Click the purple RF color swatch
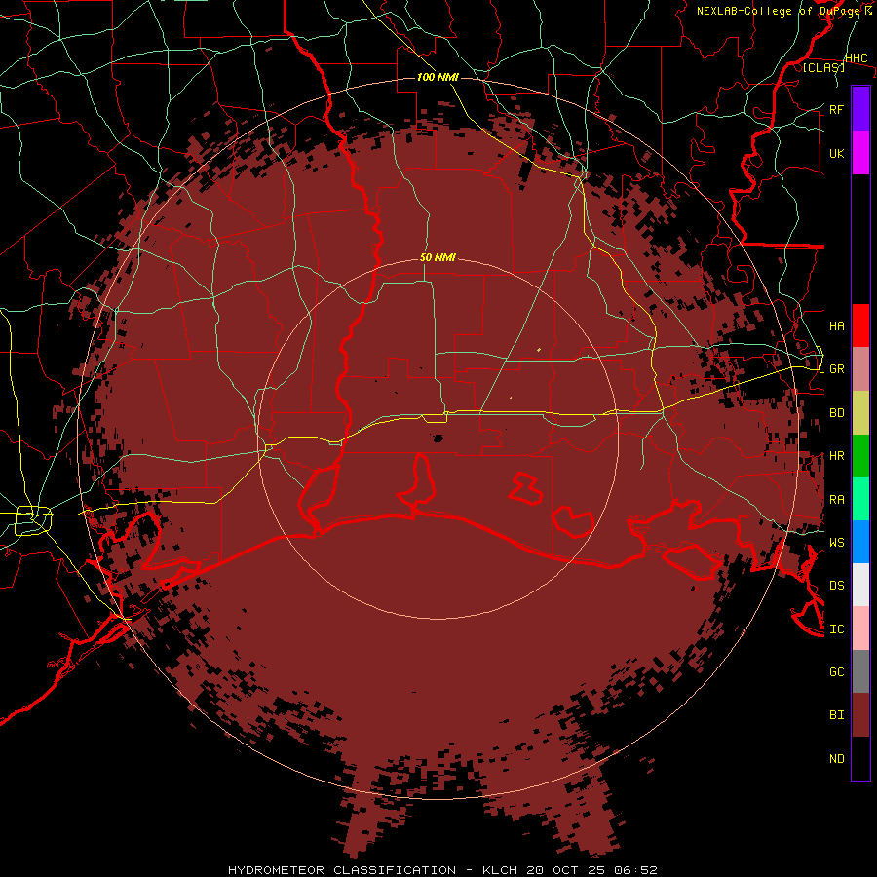 pos(860,109)
